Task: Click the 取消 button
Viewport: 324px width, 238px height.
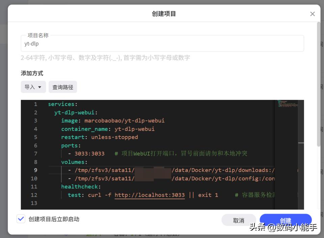Action: pyautogui.click(x=239, y=220)
